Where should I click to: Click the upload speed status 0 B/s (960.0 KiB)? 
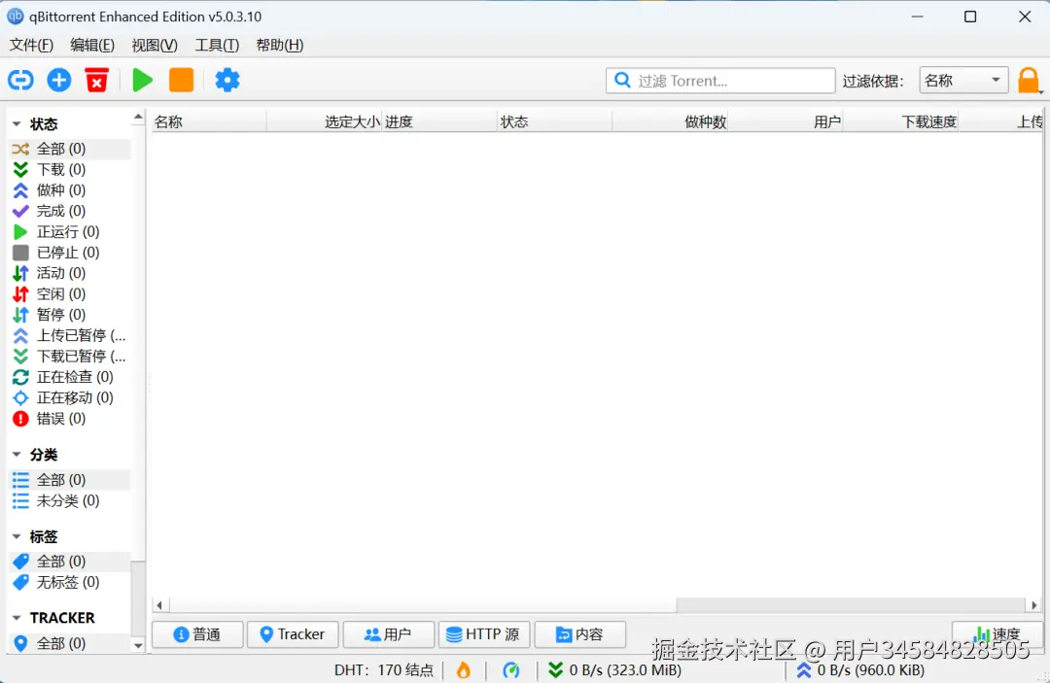point(859,669)
